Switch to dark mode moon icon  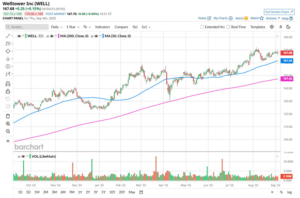[288, 27]
